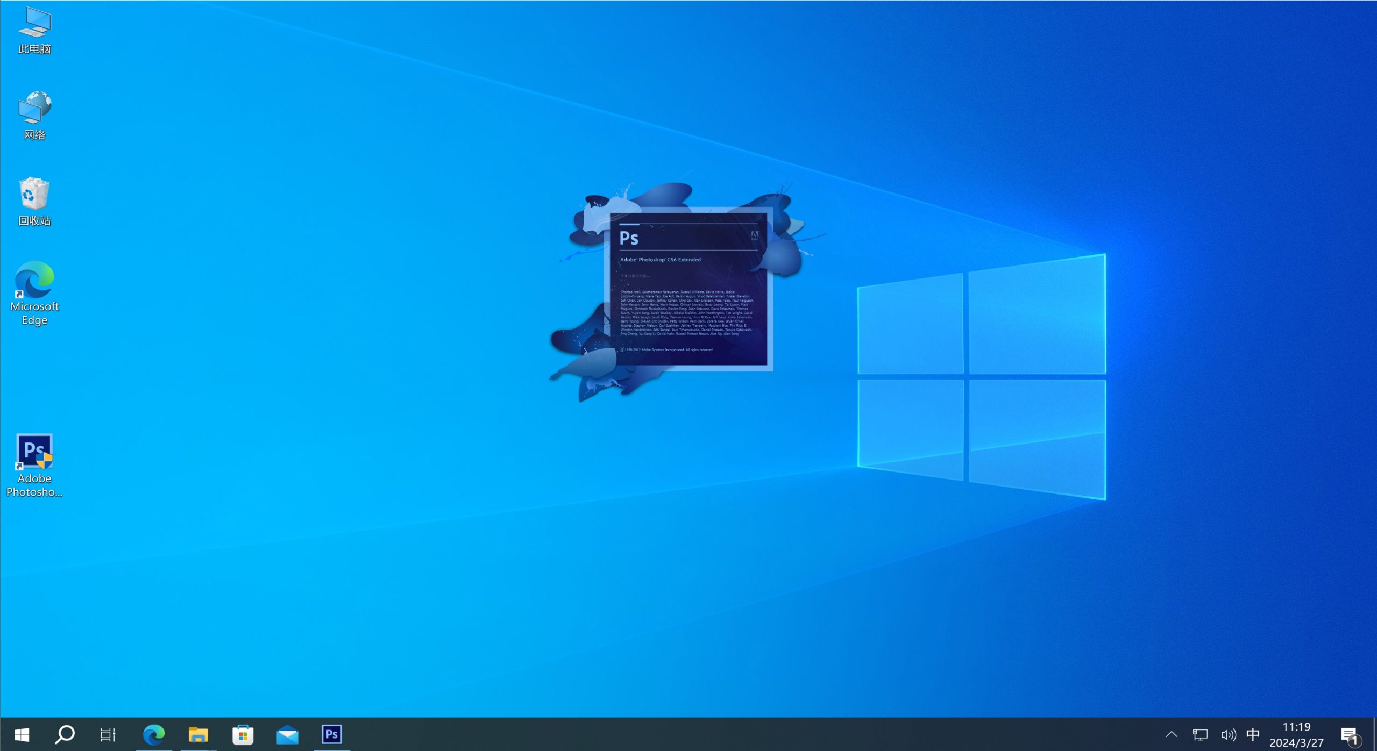Select the 网络 desktop icon
The height and width of the screenshot is (751, 1377).
(x=34, y=116)
